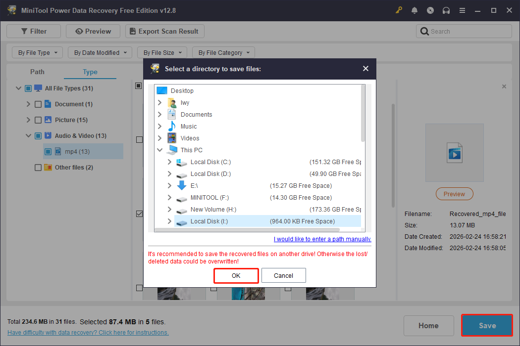Expand the Picture tree item
The height and width of the screenshot is (346, 520).
click(x=28, y=120)
